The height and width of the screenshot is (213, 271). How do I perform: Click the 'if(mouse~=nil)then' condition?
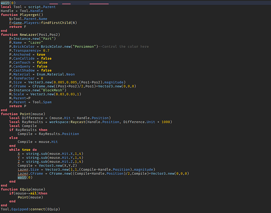click(x=28, y=193)
